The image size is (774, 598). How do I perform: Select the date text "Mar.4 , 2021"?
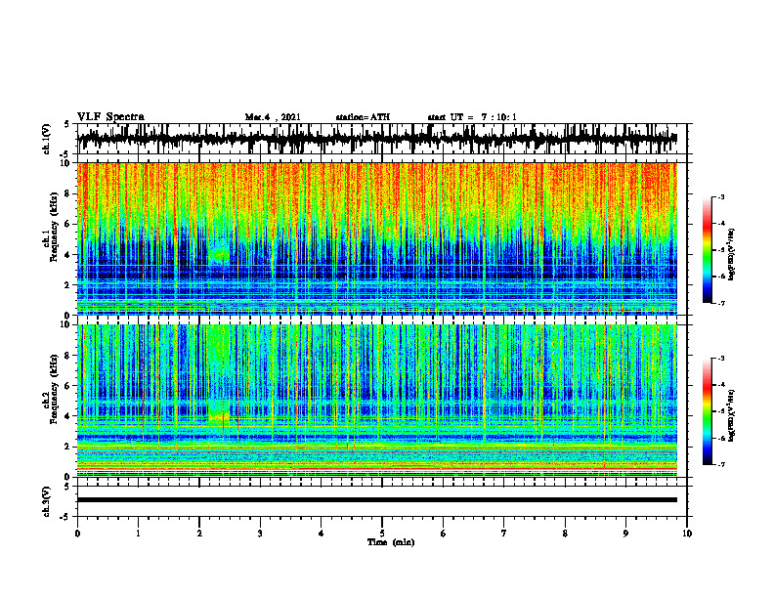(x=273, y=117)
